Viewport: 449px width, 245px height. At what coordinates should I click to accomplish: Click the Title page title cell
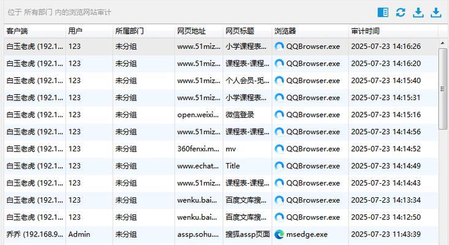233,166
